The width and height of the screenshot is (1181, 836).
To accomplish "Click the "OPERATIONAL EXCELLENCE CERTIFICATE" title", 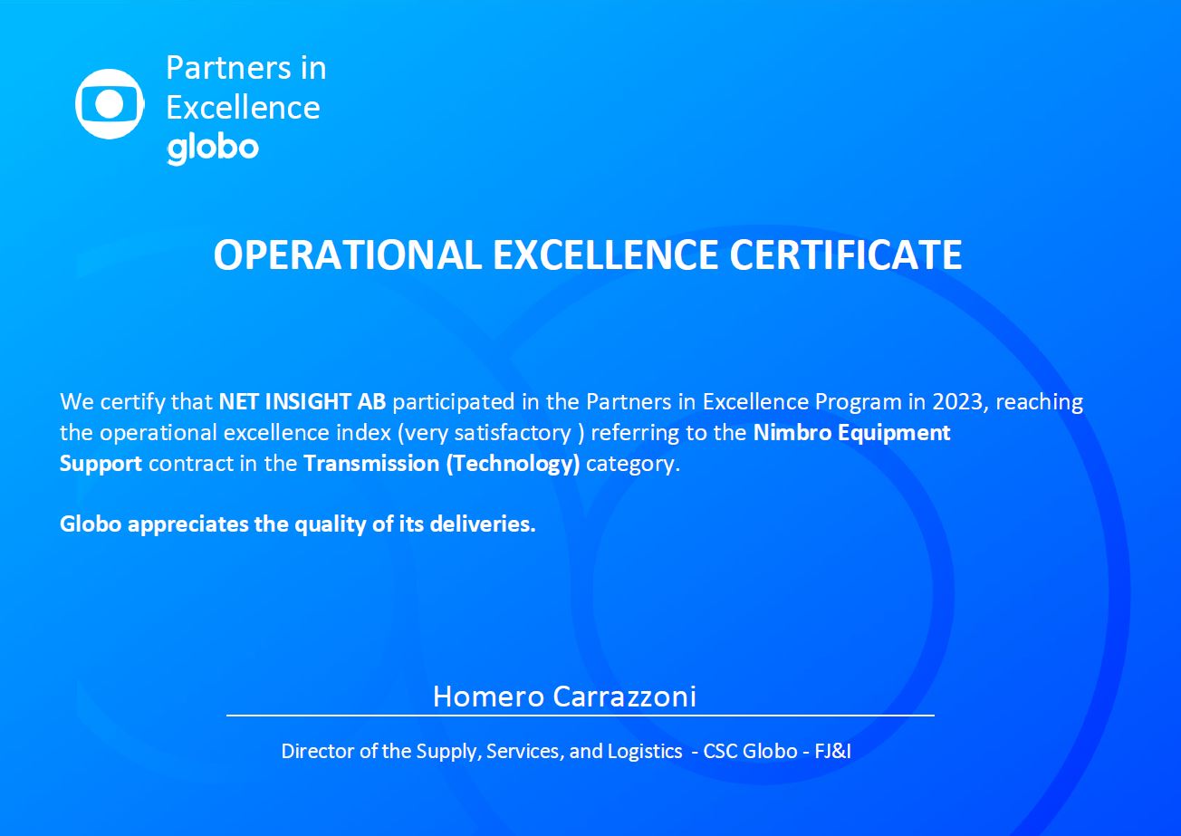I will coord(588,255).
